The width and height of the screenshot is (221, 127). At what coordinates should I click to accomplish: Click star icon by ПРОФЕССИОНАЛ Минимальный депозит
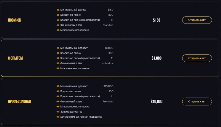tap(58, 86)
